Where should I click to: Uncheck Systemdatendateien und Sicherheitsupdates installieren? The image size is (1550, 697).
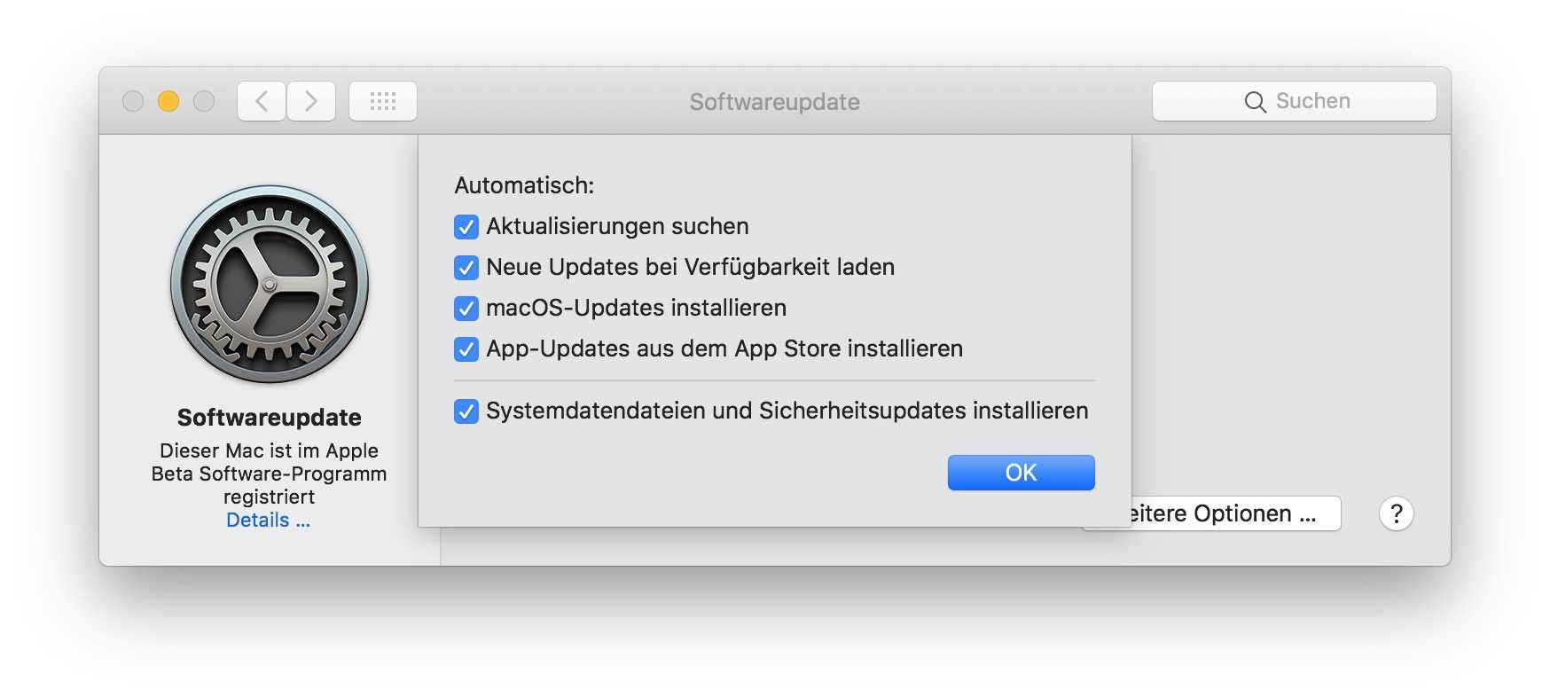466,411
